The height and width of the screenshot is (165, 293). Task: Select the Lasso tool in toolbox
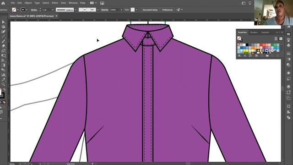pyautogui.click(x=3, y=27)
